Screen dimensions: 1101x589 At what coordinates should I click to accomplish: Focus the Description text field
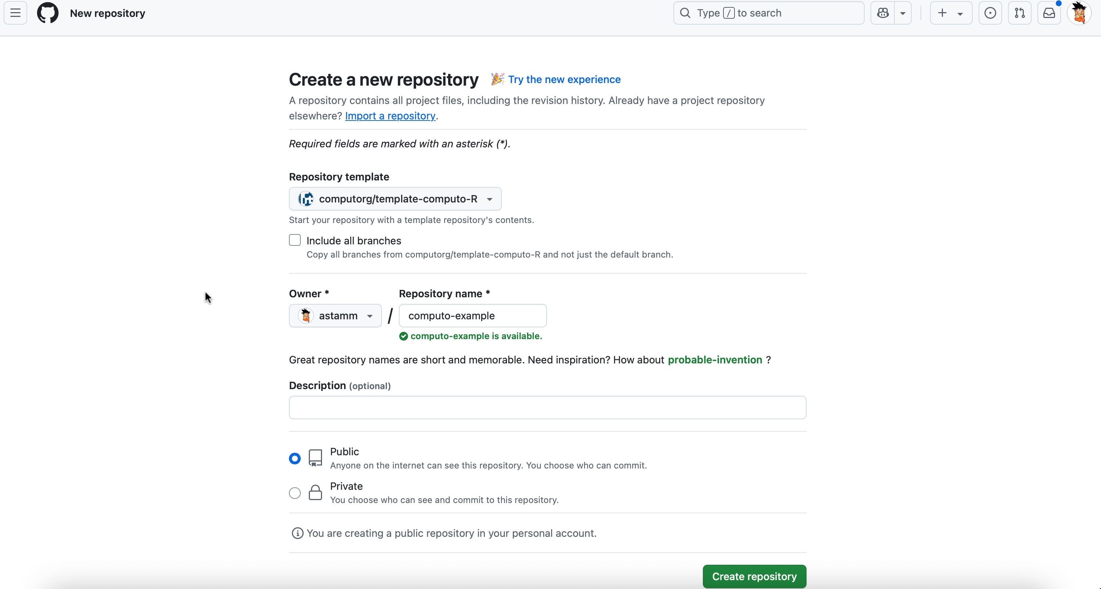547,407
